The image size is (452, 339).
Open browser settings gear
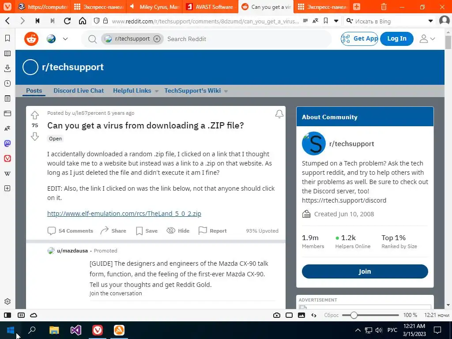point(8,301)
